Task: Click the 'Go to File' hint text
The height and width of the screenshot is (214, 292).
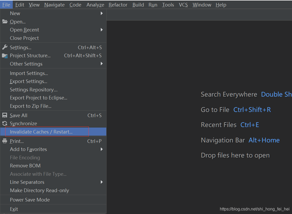Action: (x=215, y=110)
